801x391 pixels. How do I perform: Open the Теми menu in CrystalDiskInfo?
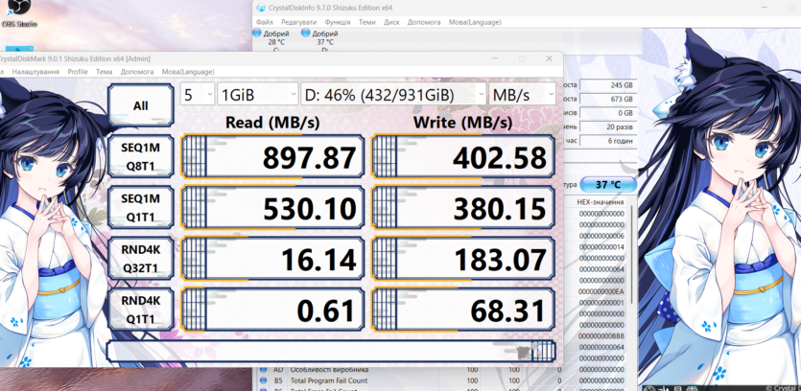click(366, 22)
